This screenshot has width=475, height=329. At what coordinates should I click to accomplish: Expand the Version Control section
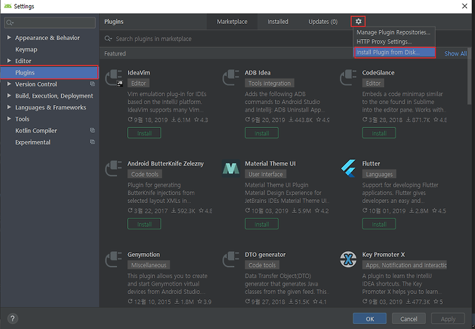9,84
